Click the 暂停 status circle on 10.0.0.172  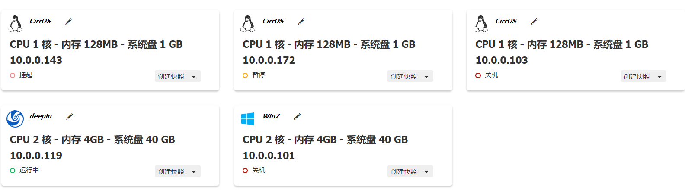[x=245, y=75]
